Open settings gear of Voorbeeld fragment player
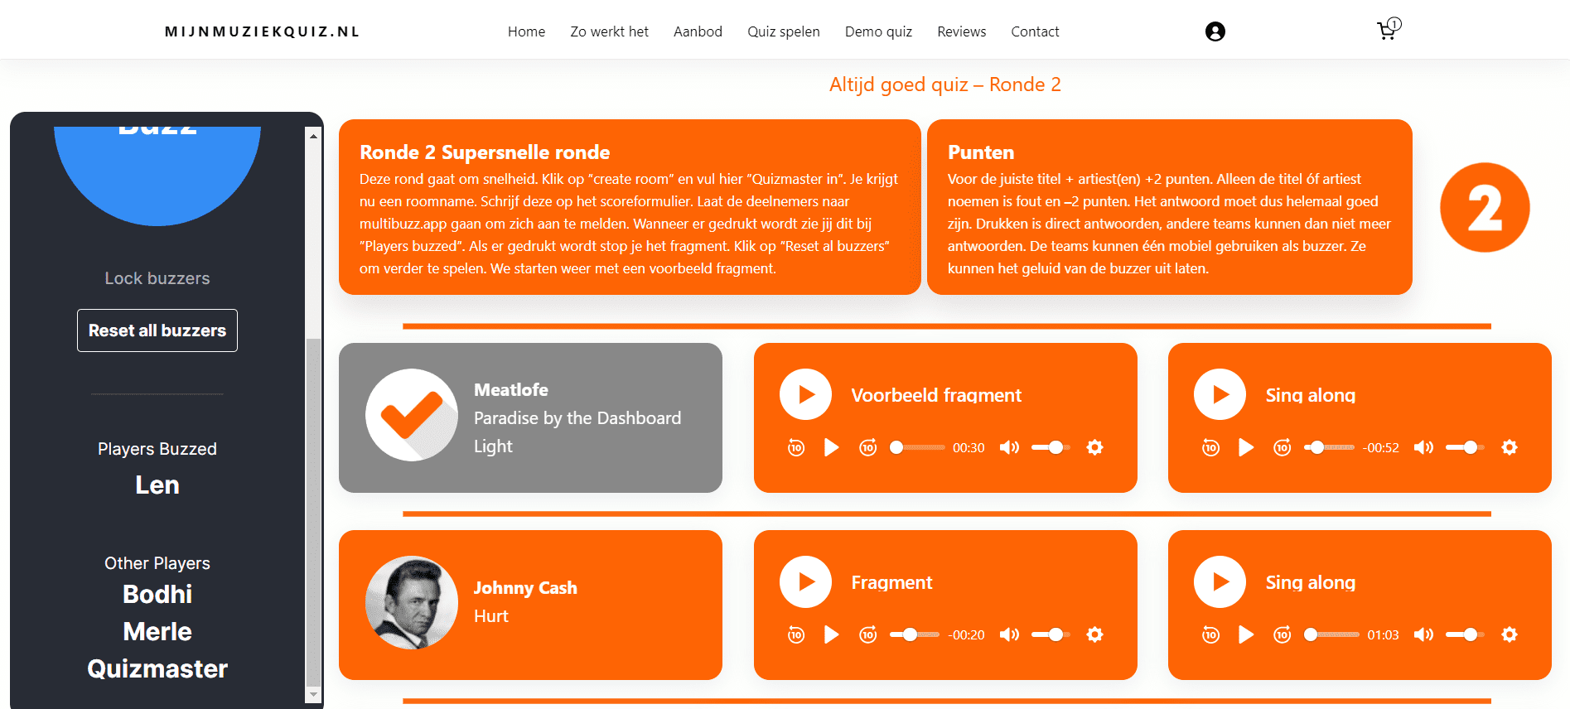The image size is (1570, 709). [x=1094, y=448]
